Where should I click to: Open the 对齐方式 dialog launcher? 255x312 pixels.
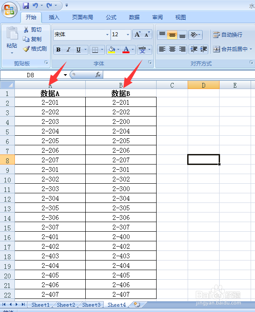251,62
